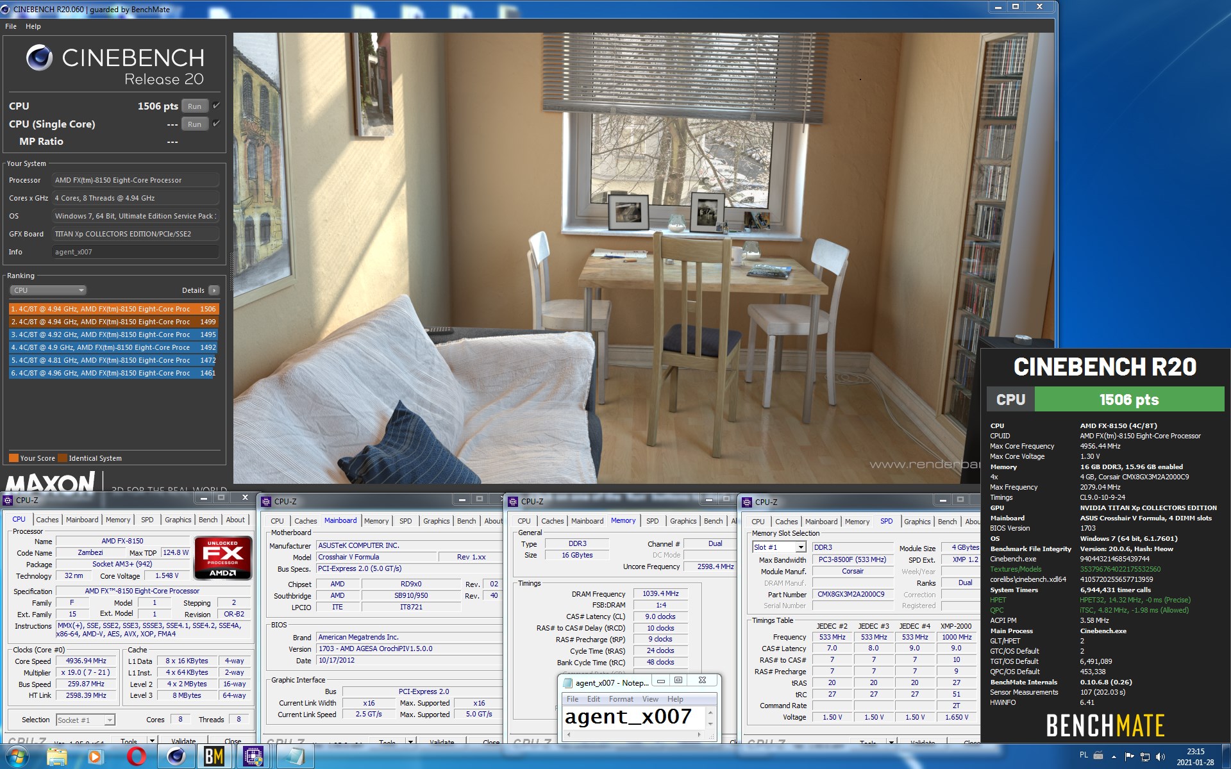The height and width of the screenshot is (769, 1231).
Task: Click Core Speed value 4936.94 MHz
Action: (86, 661)
